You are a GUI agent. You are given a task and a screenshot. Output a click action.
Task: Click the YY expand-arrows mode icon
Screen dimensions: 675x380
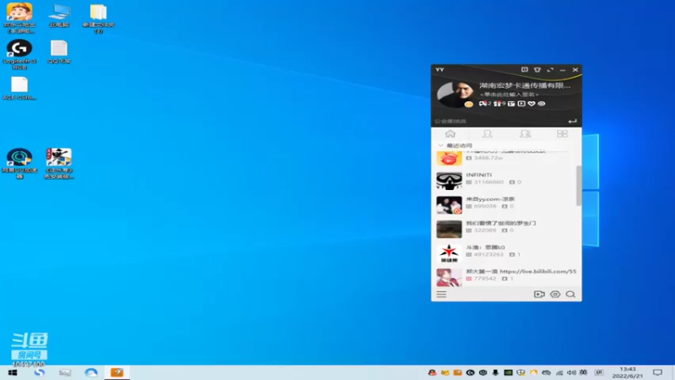click(x=550, y=69)
